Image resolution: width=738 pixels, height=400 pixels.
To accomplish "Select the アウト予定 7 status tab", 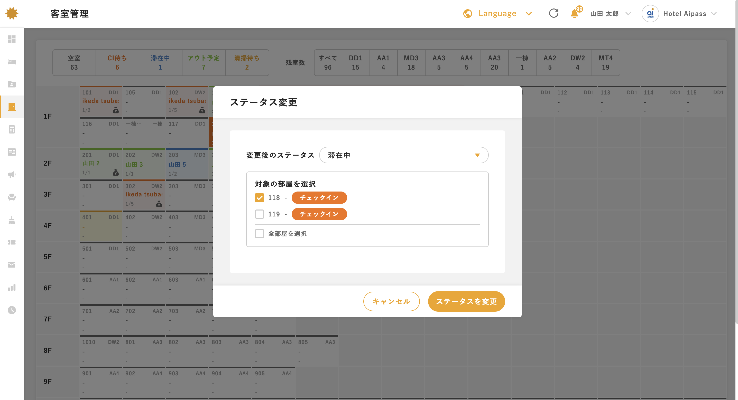I will 204,62.
